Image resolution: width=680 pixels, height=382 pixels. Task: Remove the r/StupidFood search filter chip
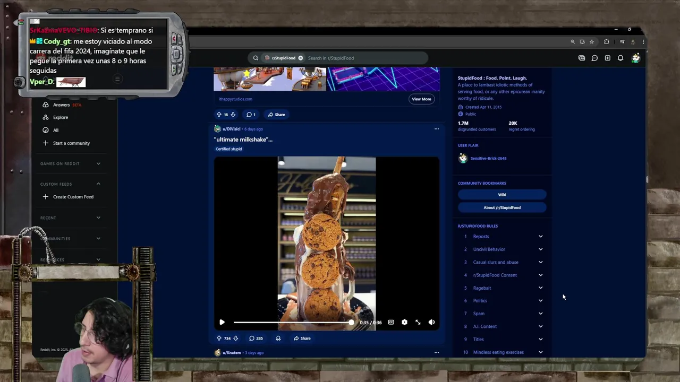pyautogui.click(x=300, y=58)
